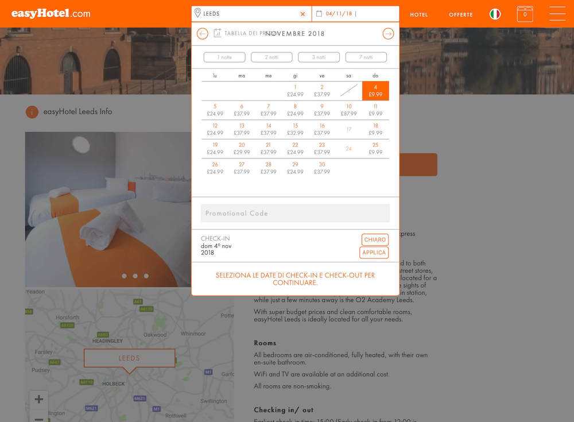This screenshot has width=574, height=422.
Task: Open the hamburger menu icon
Action: (x=557, y=14)
